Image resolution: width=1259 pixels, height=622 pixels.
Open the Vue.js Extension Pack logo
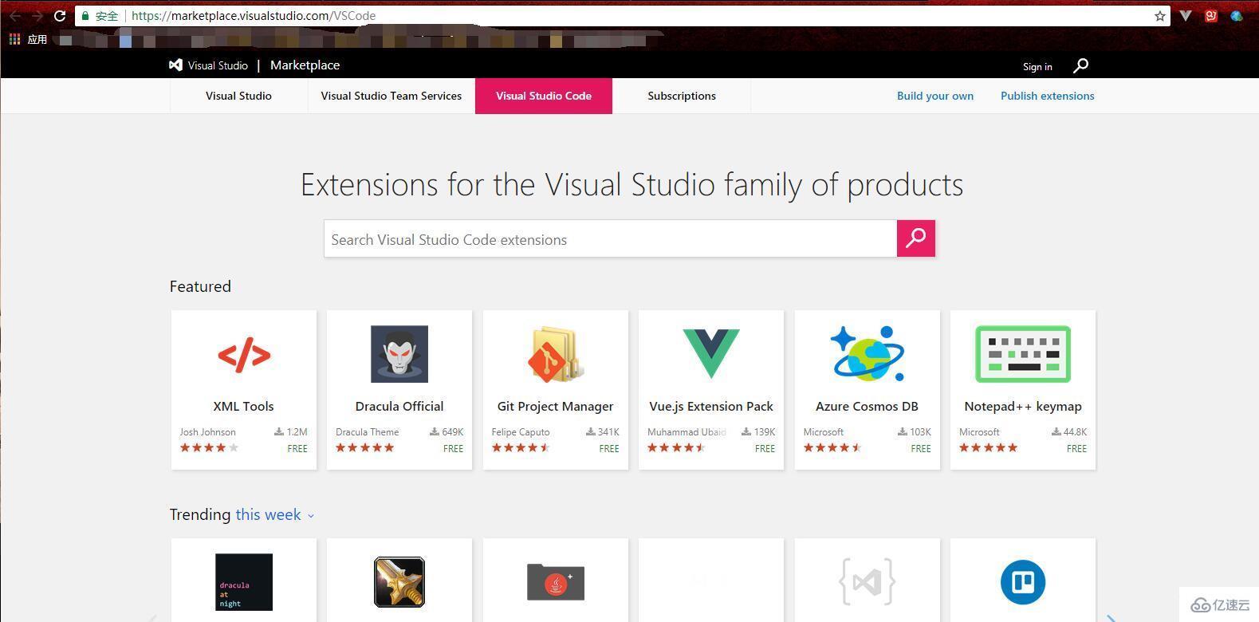tap(711, 353)
